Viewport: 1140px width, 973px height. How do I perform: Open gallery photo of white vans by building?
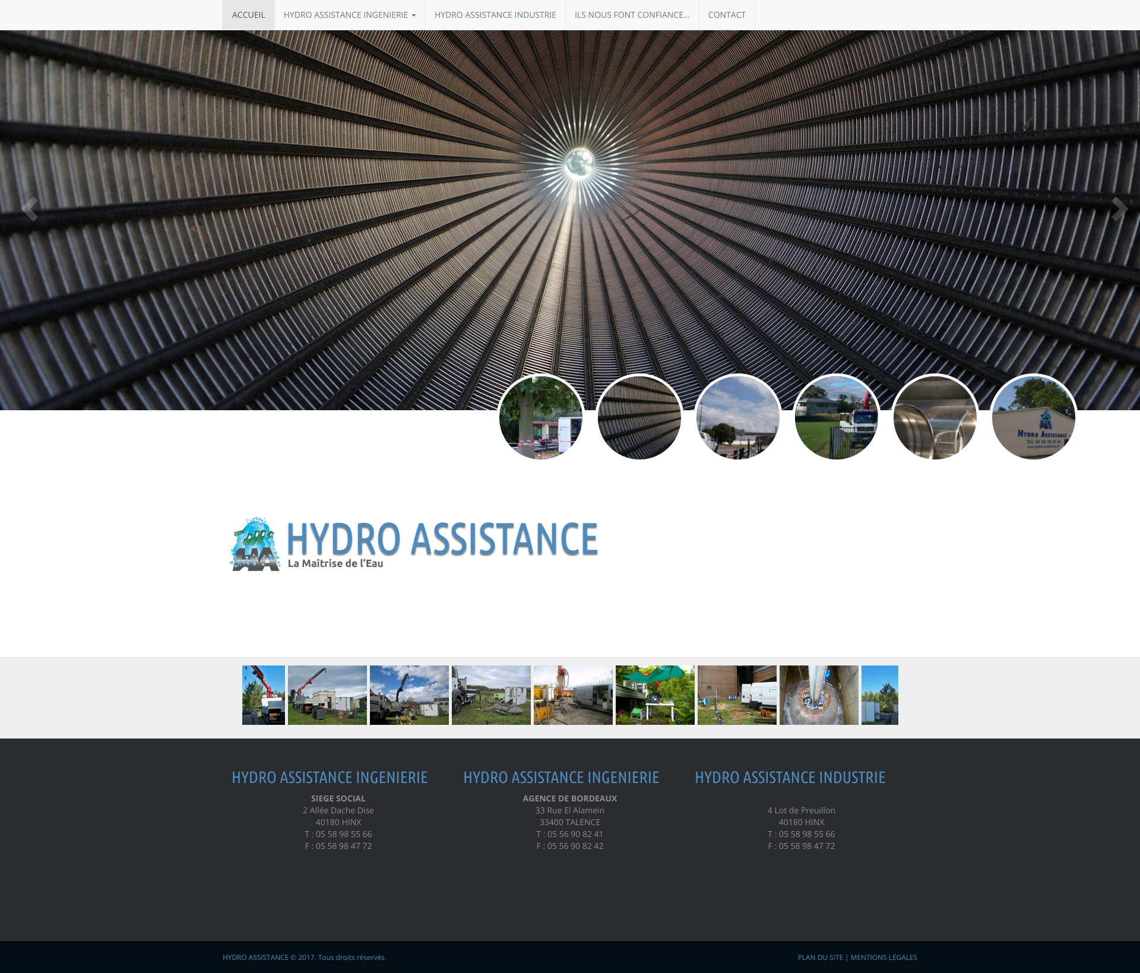click(737, 695)
